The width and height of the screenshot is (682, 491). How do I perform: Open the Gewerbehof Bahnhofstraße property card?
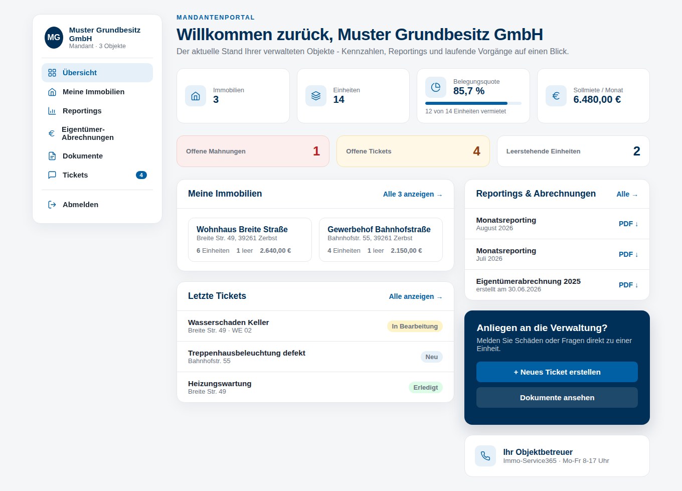tap(381, 240)
